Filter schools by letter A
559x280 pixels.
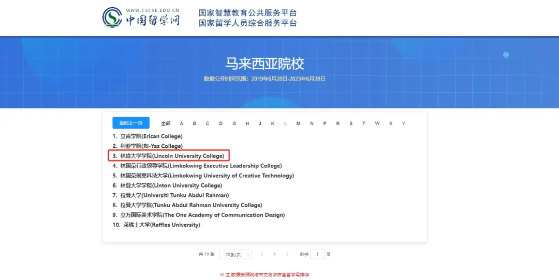182,123
